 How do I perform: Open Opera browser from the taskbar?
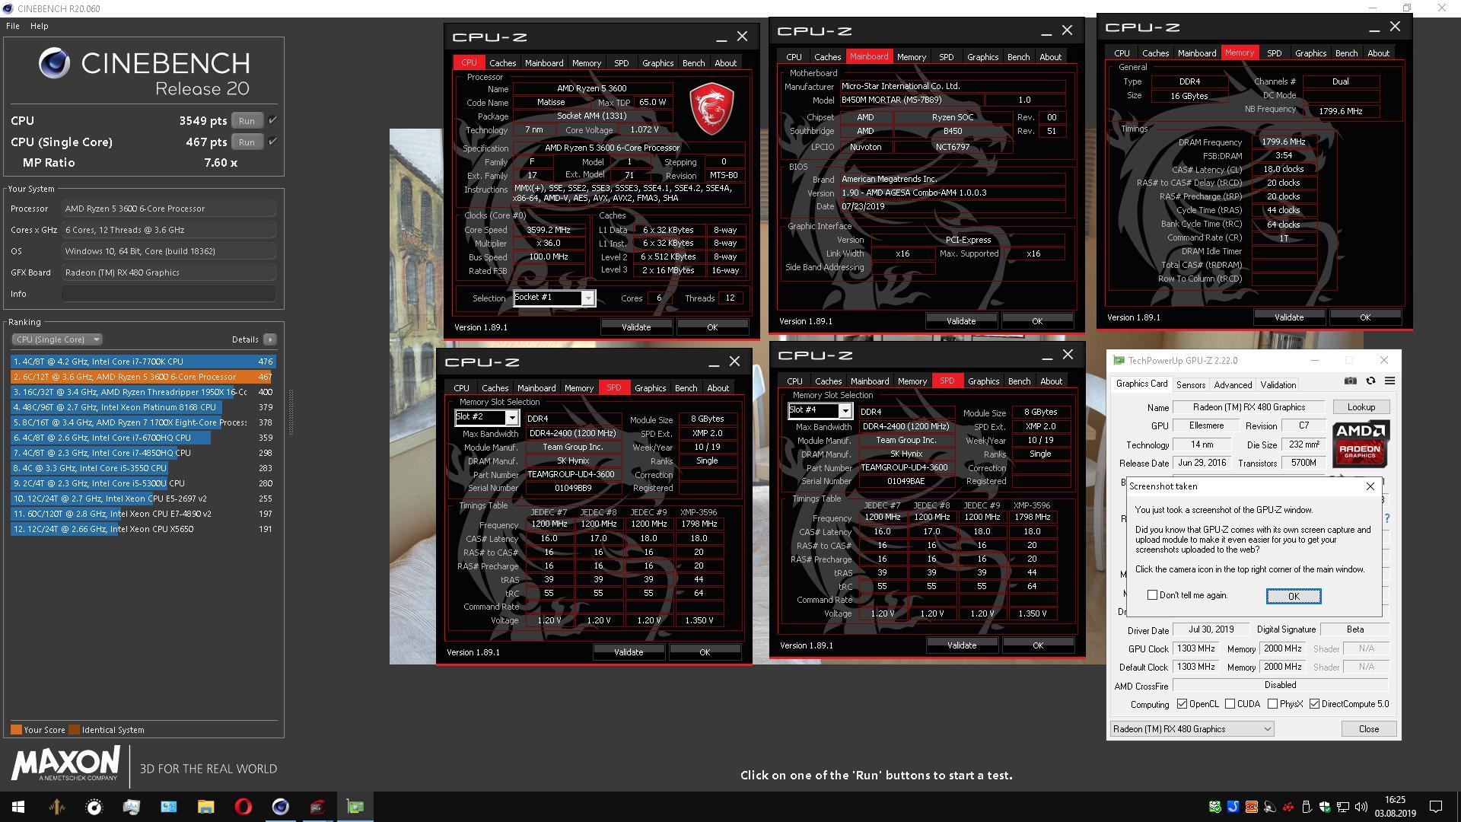pos(243,807)
